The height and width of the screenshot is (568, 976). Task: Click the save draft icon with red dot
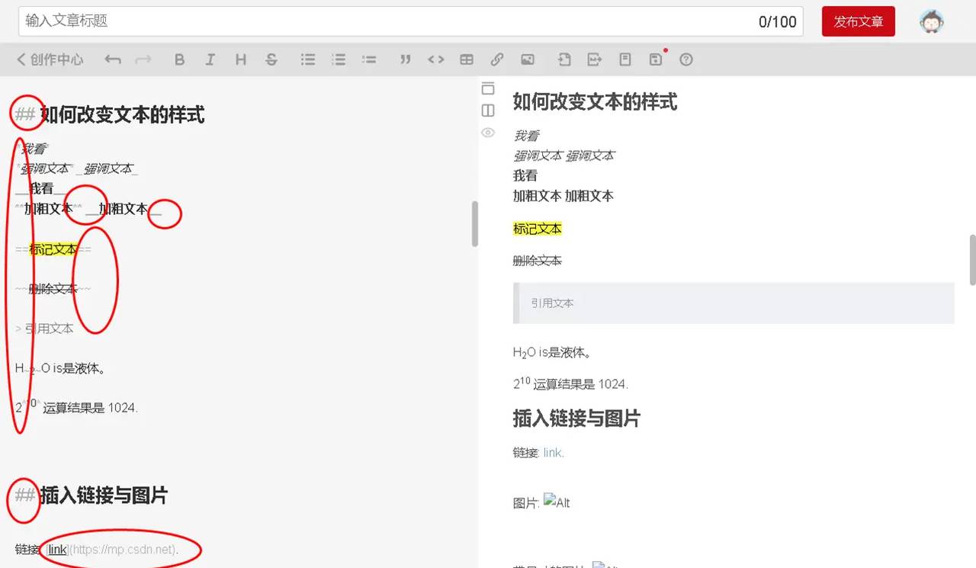pos(655,59)
